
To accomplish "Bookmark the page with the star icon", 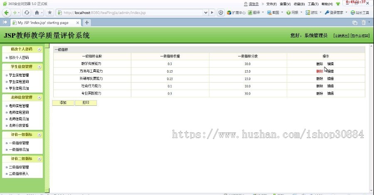I will click(49, 12).
